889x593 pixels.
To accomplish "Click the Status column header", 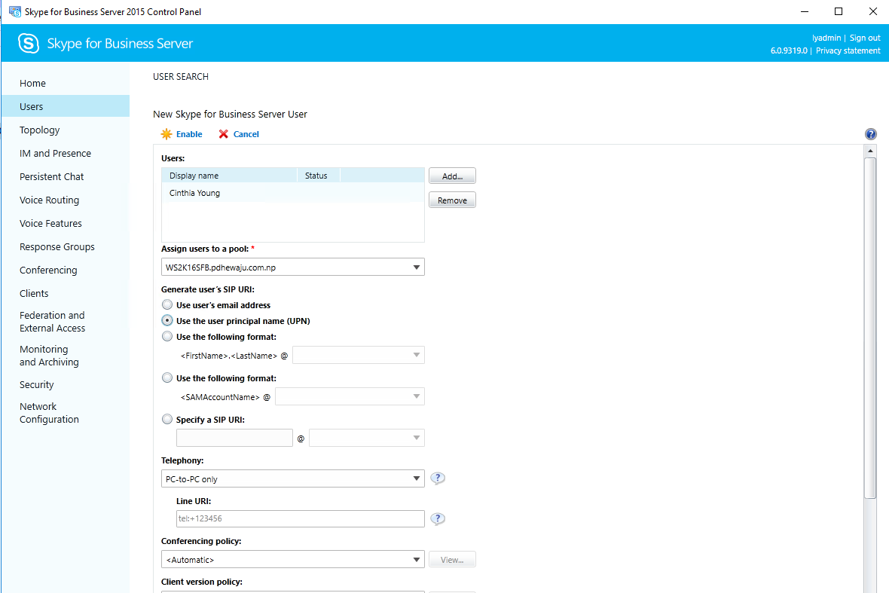I will (x=319, y=175).
